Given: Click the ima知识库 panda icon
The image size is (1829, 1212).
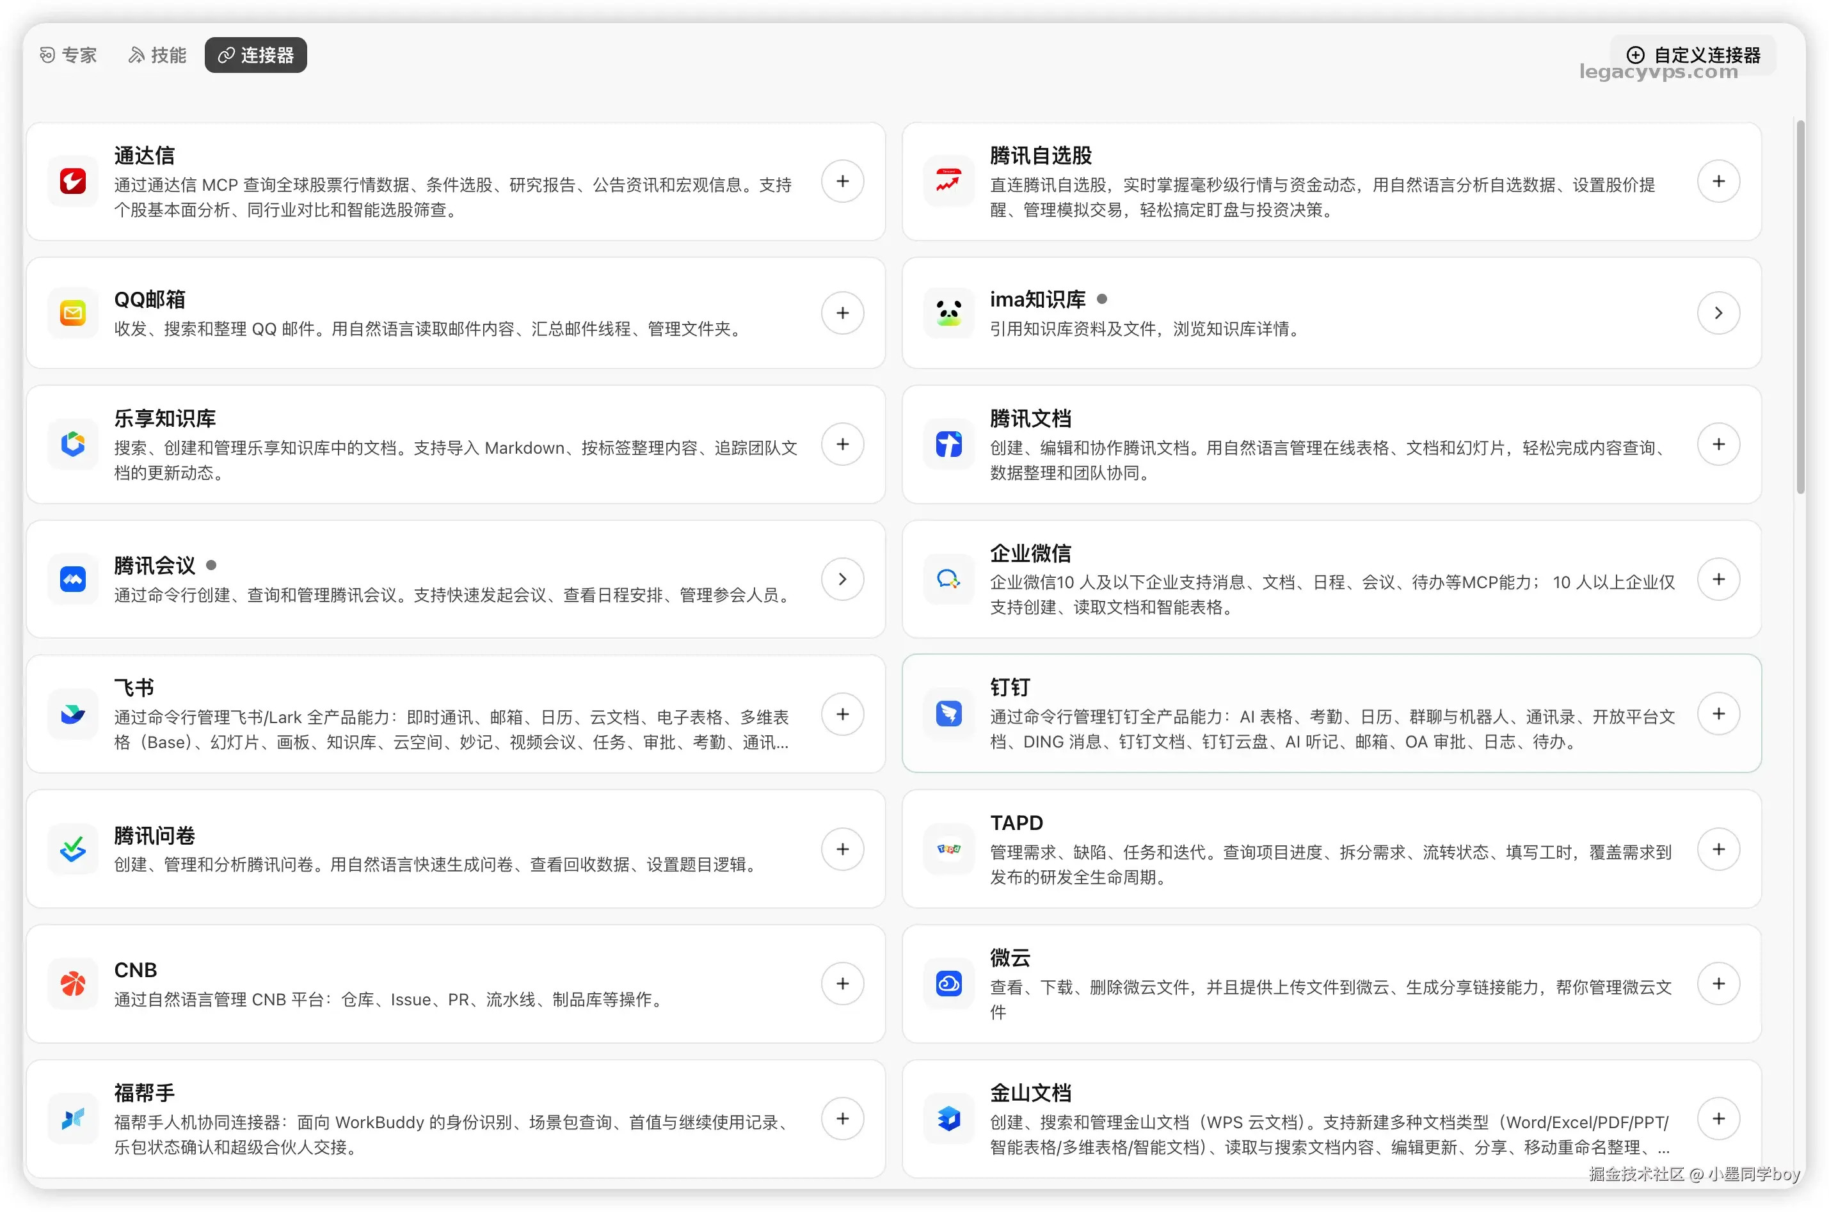Looking at the screenshot, I should pyautogui.click(x=949, y=313).
